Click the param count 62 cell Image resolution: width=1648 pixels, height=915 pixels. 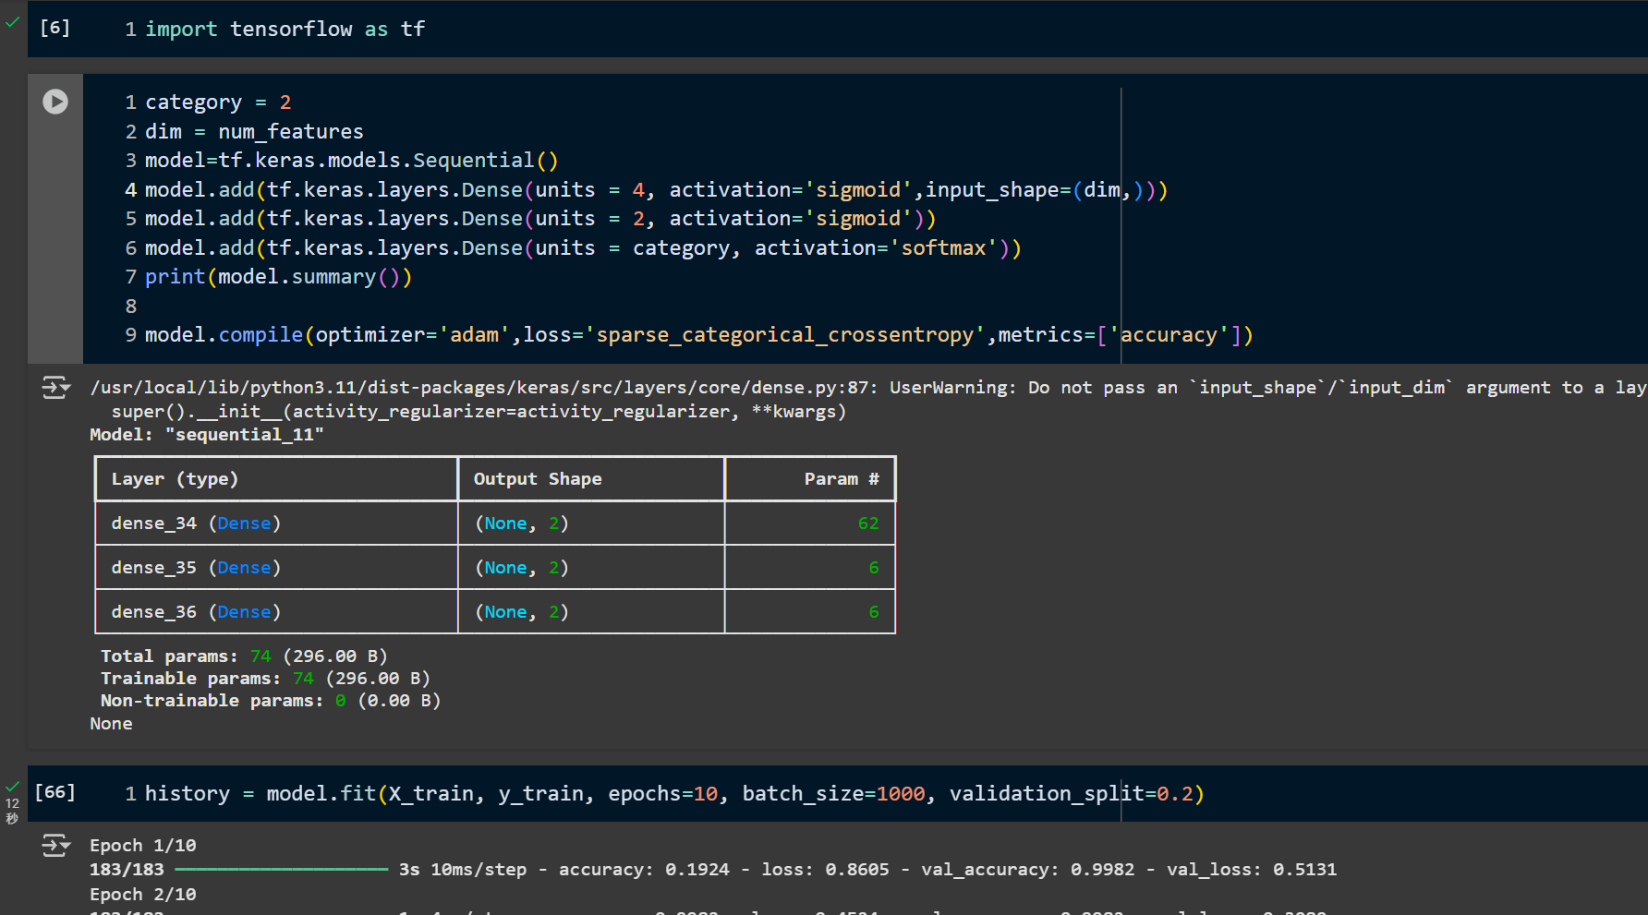[x=868, y=523]
